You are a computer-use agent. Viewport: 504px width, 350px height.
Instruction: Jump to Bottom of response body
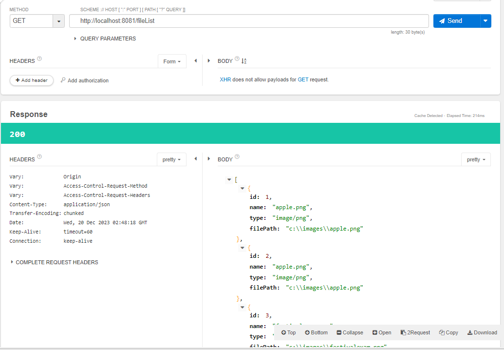317,332
